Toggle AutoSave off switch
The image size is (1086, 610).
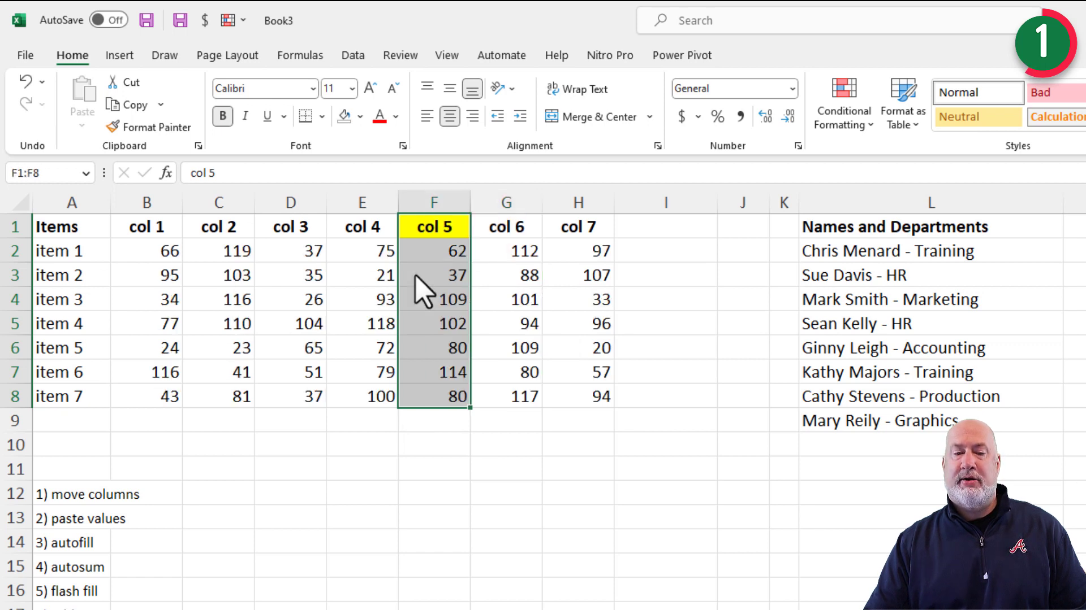click(108, 20)
